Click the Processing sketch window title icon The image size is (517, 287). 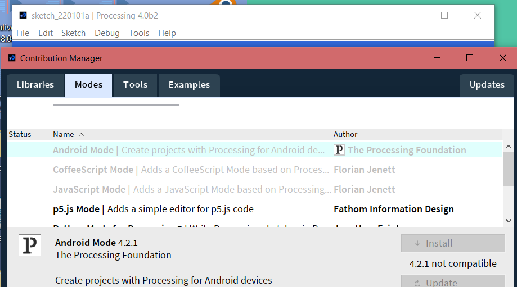tap(23, 15)
